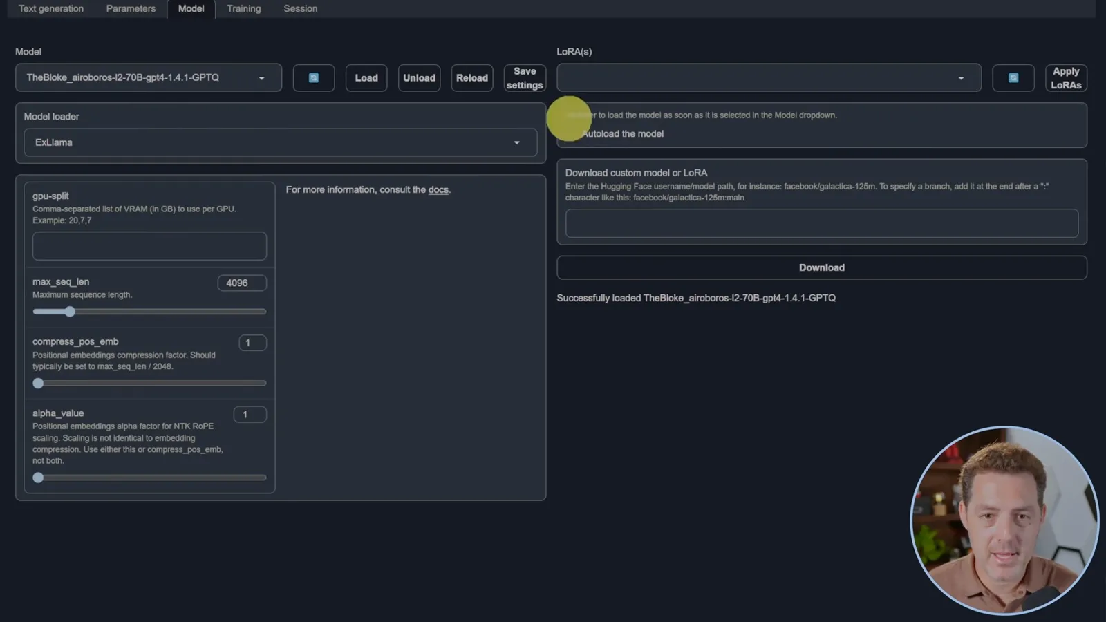
Task: Follow the docs link
Action: click(438, 189)
